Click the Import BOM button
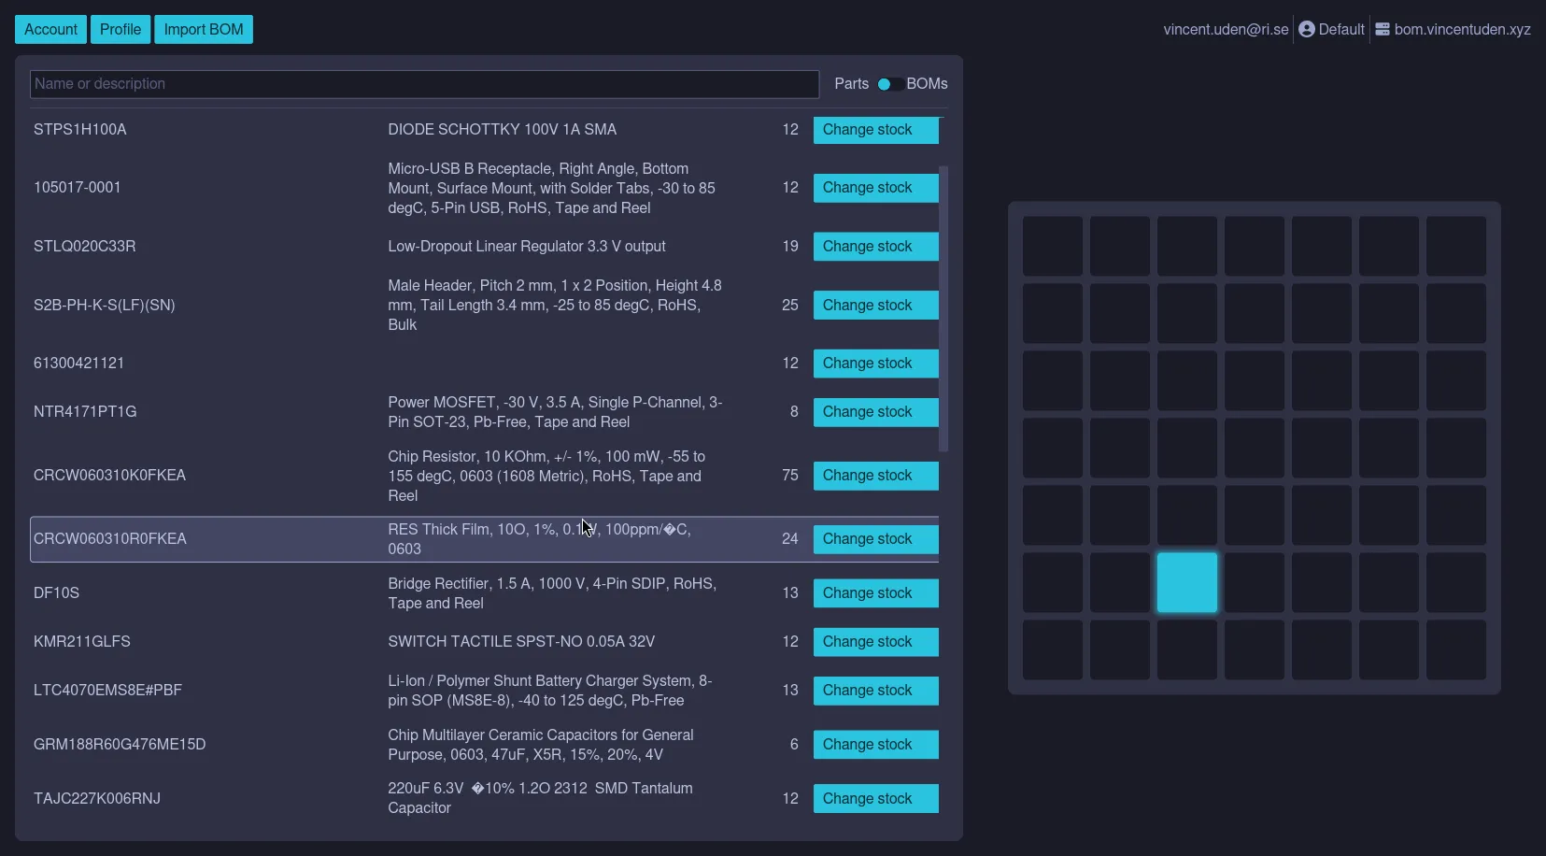This screenshot has height=856, width=1546. click(x=204, y=29)
